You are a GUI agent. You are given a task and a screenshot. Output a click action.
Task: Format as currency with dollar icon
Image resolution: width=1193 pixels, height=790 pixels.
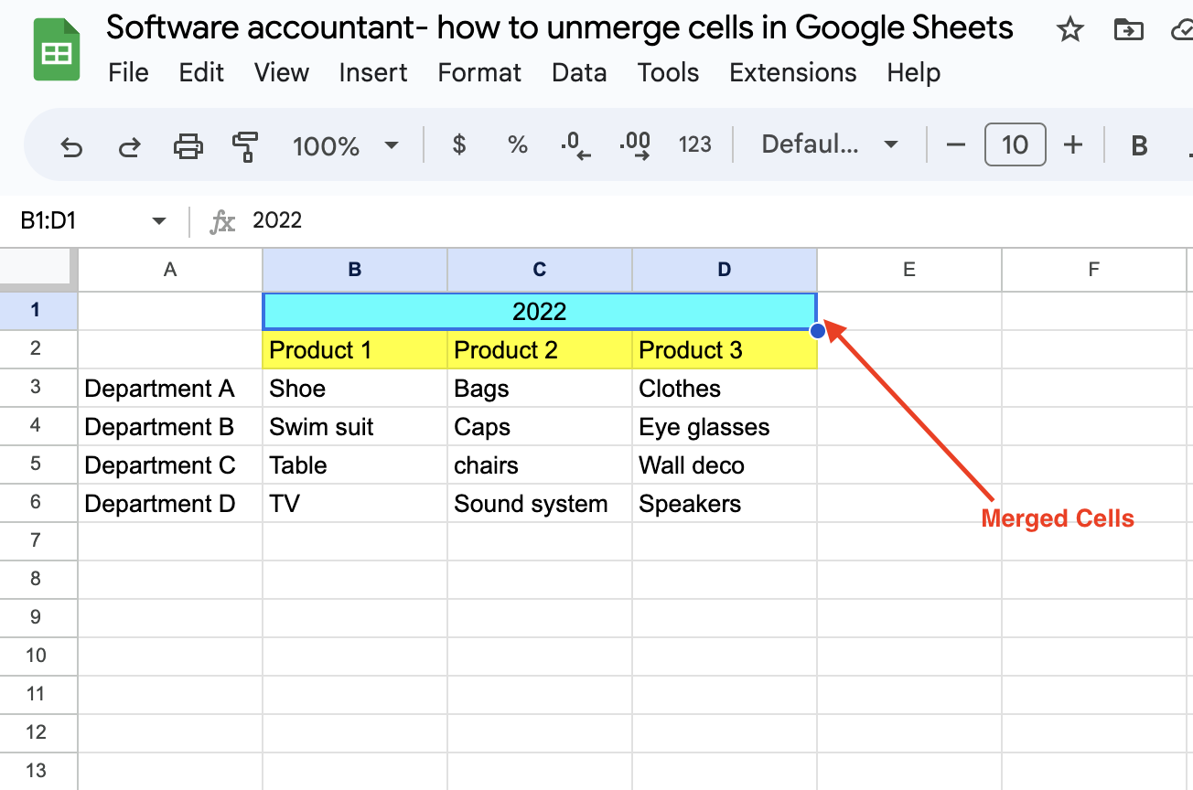click(459, 144)
